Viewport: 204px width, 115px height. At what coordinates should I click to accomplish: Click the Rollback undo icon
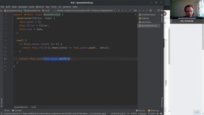tap(154, 11)
